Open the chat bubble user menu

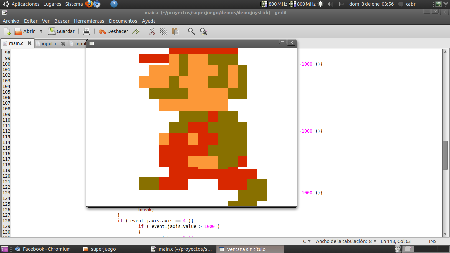pyautogui.click(x=407, y=4)
